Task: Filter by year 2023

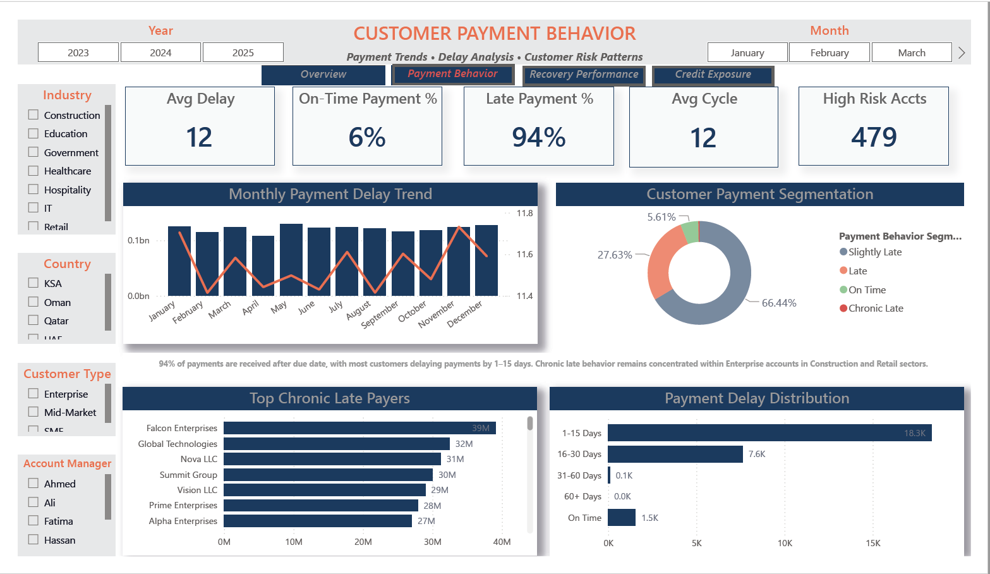Action: (78, 52)
